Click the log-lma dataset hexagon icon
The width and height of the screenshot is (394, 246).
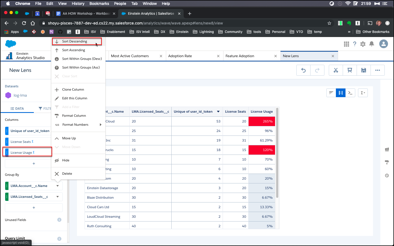[8, 96]
